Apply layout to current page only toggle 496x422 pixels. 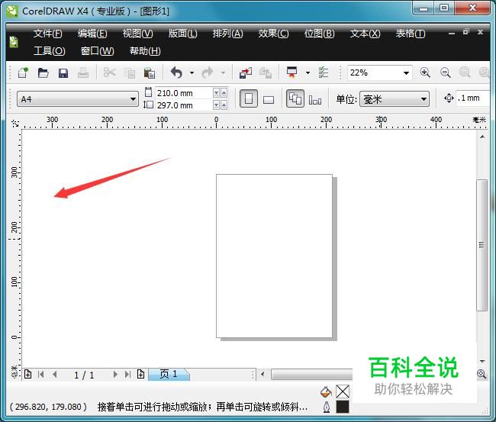(315, 100)
